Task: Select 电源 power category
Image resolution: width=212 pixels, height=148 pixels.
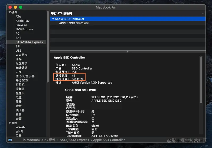Action: pyautogui.click(x=19, y=97)
